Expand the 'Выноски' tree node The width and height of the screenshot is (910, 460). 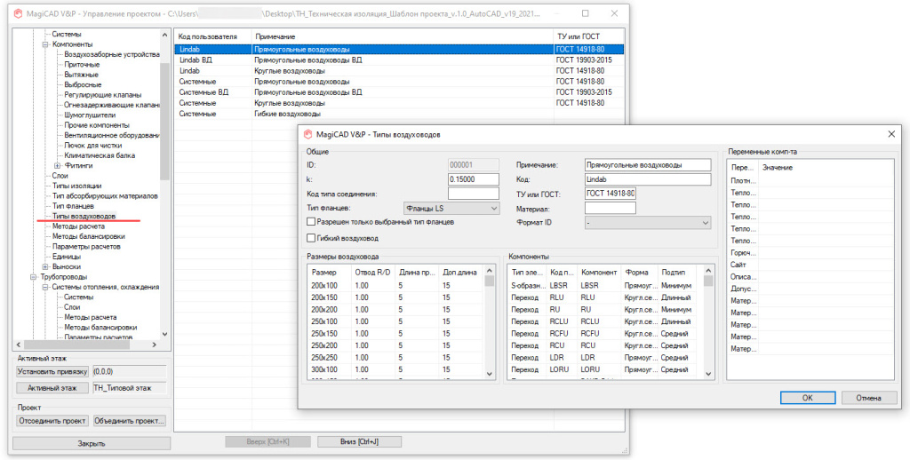click(45, 266)
